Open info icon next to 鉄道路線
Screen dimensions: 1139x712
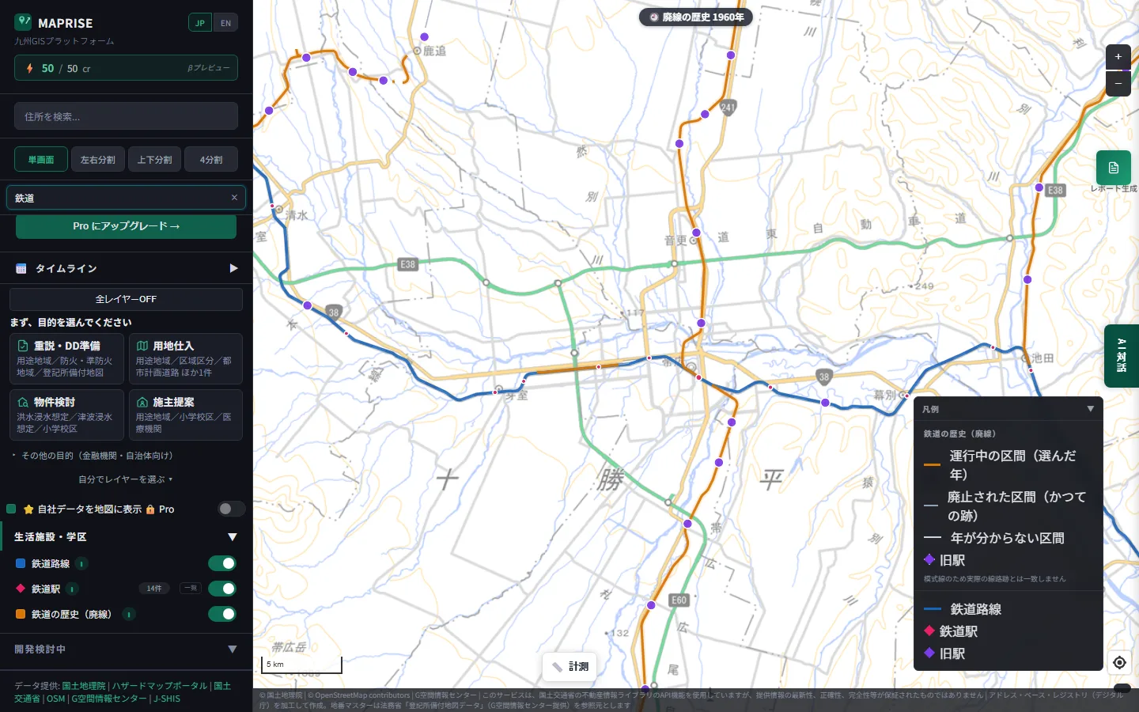pyautogui.click(x=81, y=563)
